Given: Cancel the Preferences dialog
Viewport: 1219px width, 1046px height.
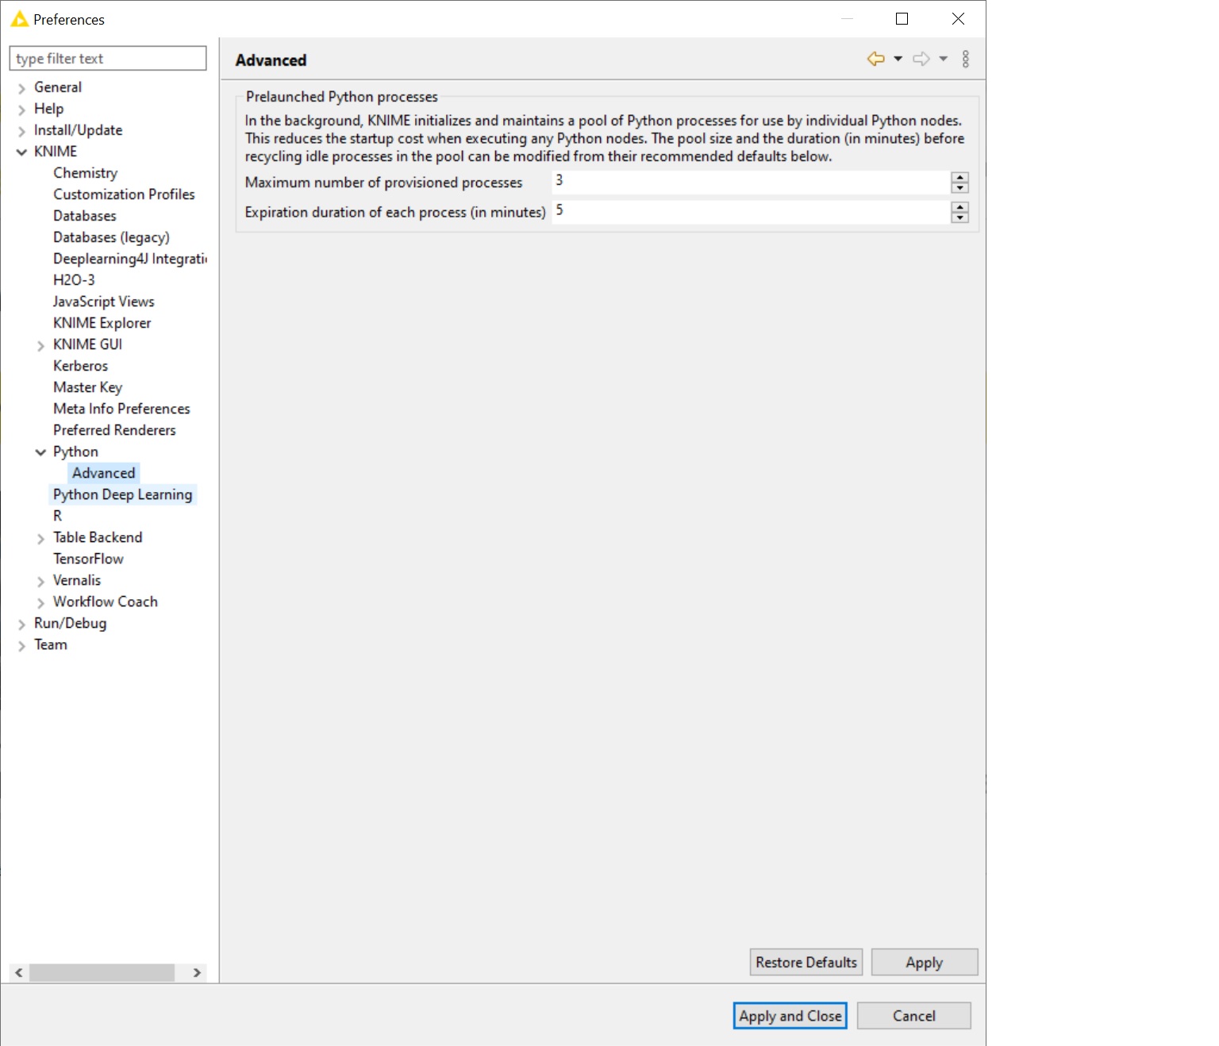Looking at the screenshot, I should point(914,1016).
